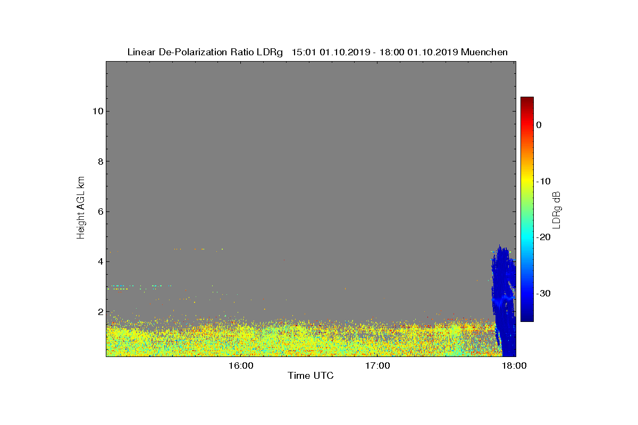Click the colorbar value '0'
Screen dimensions: 638x425
(x=539, y=125)
